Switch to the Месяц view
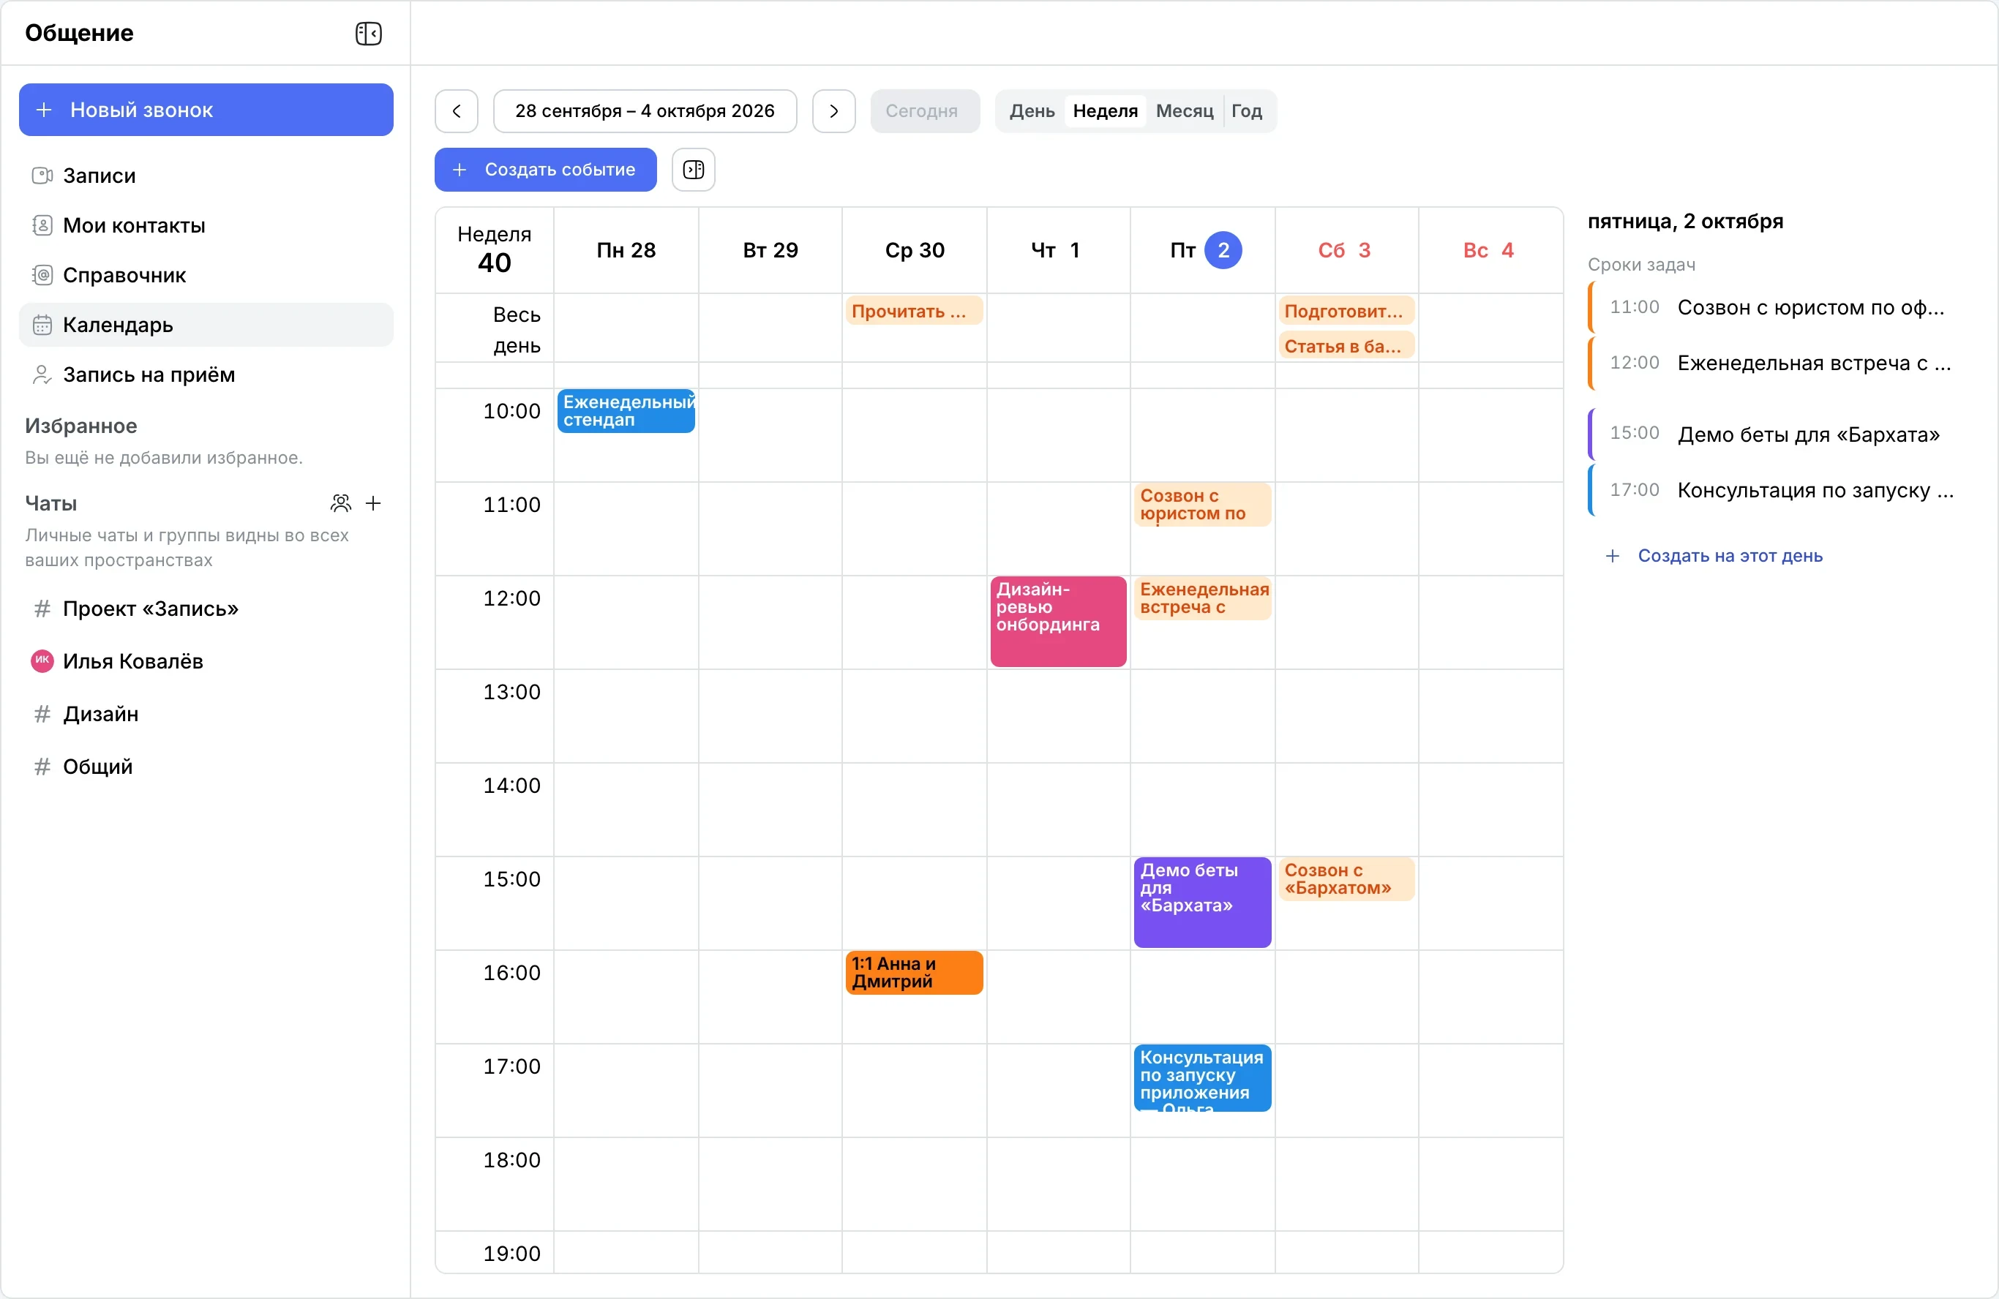 click(1185, 111)
